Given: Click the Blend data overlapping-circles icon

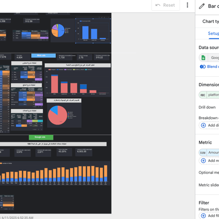Looking at the screenshot, I should coord(203,66).
